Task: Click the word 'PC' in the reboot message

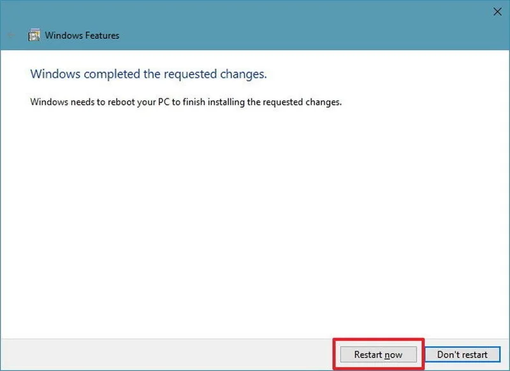Action: pos(164,102)
